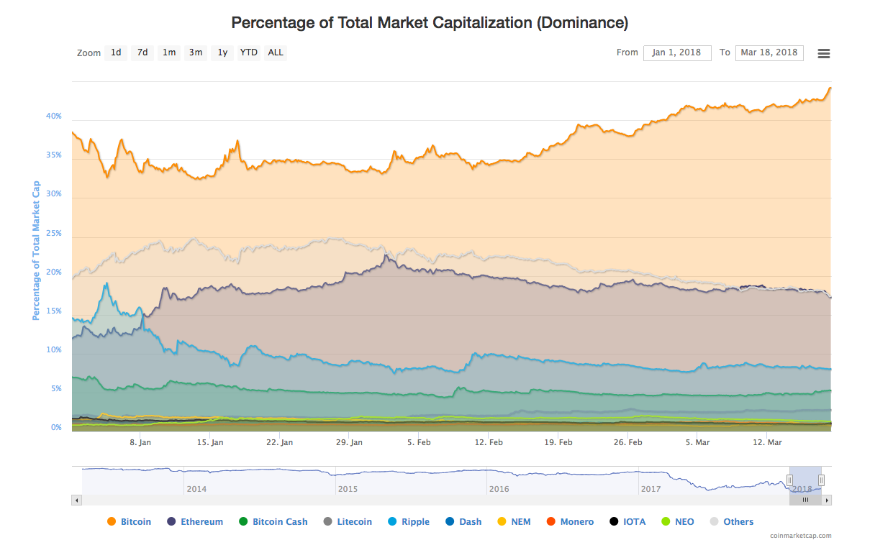Click the Litecoin gray legend dot
The image size is (893, 540).
(327, 522)
